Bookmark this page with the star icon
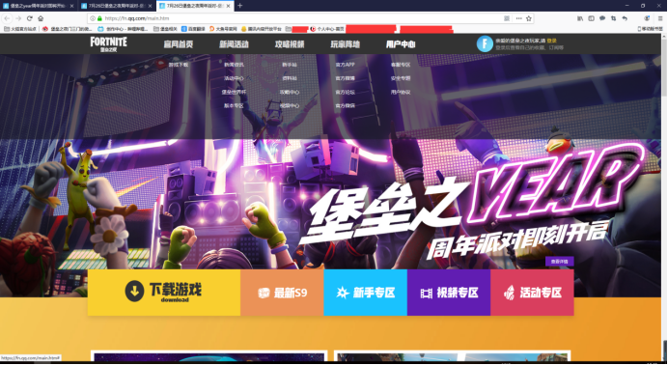668x365 pixels. click(x=529, y=18)
